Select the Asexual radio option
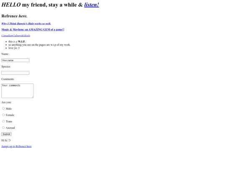 pyautogui.click(x=3, y=128)
